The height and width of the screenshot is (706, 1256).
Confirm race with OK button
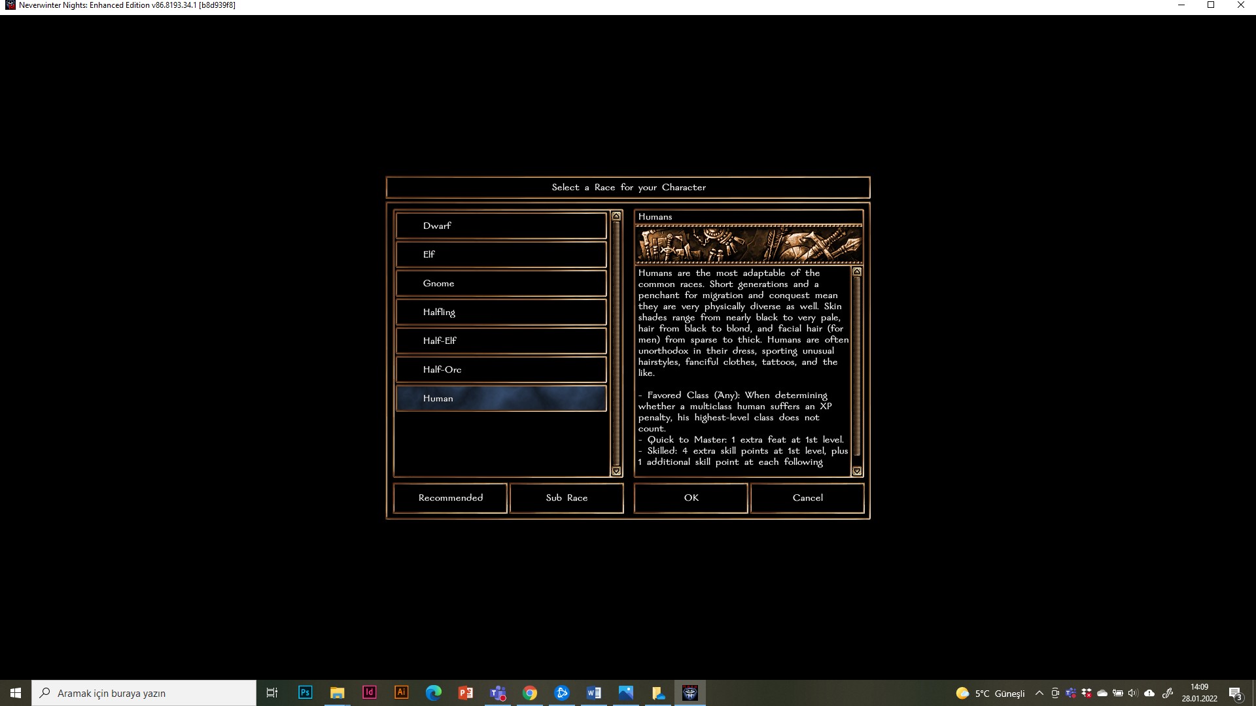pos(691,498)
